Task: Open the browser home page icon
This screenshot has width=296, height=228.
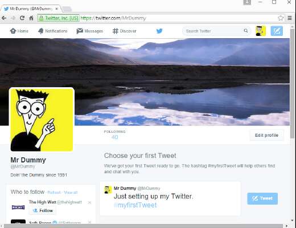Action: click(x=31, y=18)
